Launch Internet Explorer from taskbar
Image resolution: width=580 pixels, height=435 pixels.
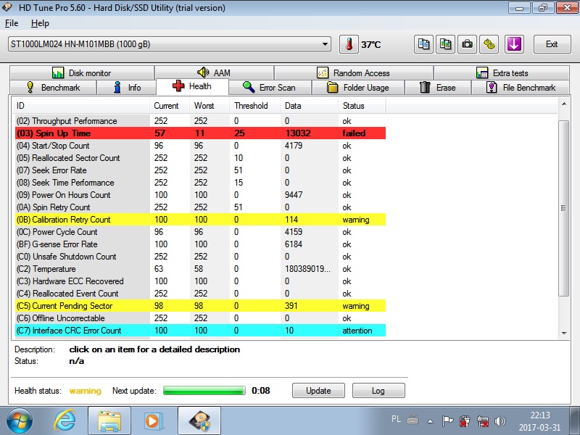(65, 420)
